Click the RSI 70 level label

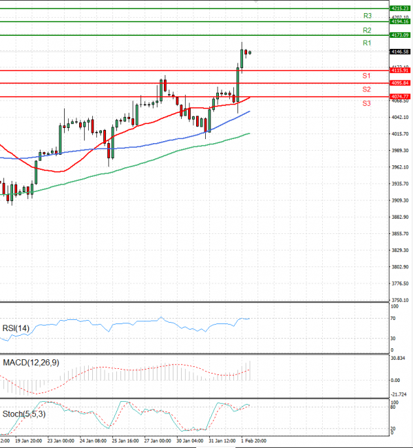point(393,319)
